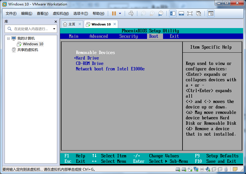Image resolution: width=246 pixels, height=174 pixels.
Task: Close the Windows 10 tab
Action: (x=115, y=24)
